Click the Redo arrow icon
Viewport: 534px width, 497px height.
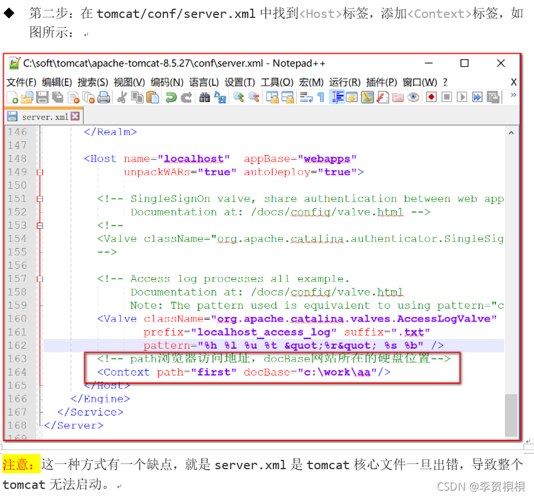[186, 97]
